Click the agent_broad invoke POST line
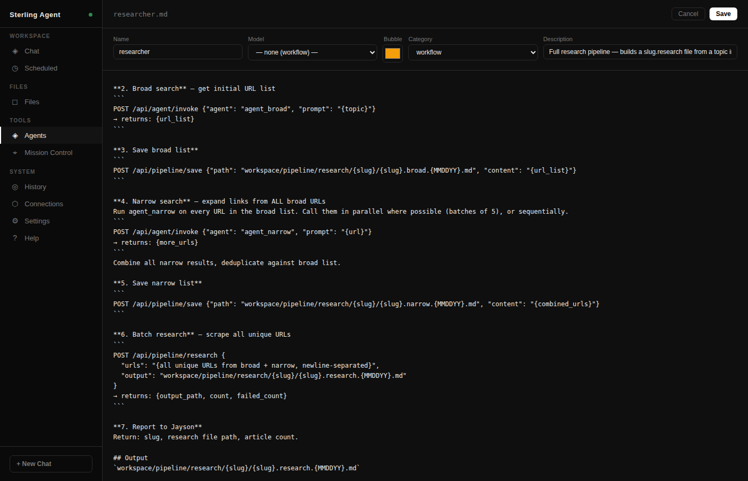Screen dimensions: 748x481 (244, 109)
